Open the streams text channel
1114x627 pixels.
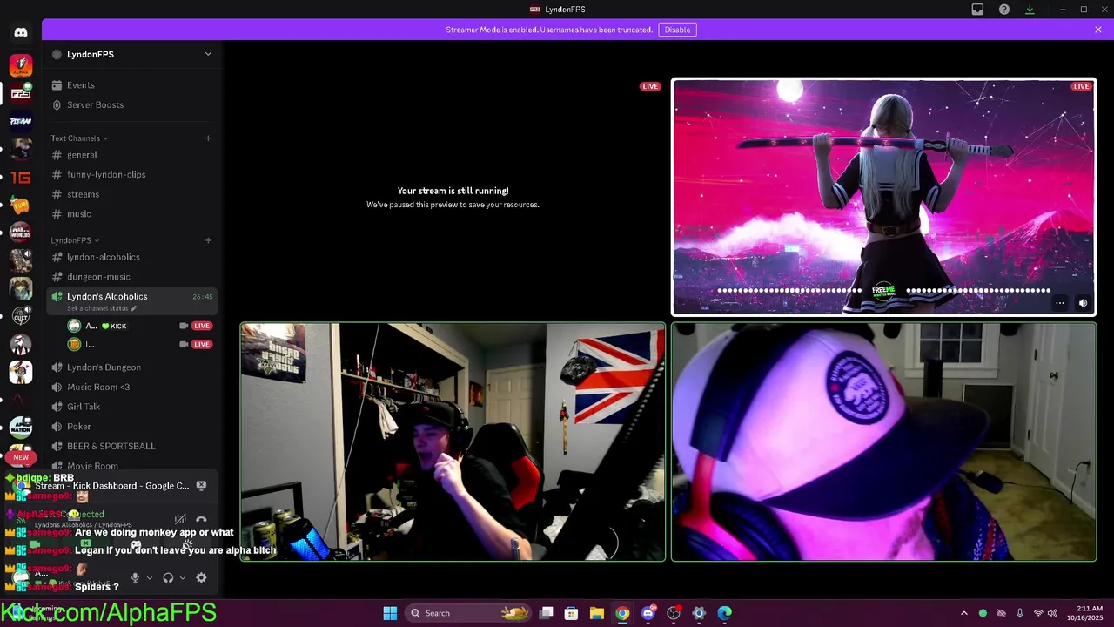[x=131, y=195]
